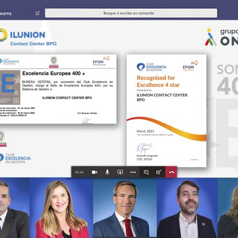The image size is (238, 238).
Task: Select the bearded man in white shirt video
Action: pos(187,208)
